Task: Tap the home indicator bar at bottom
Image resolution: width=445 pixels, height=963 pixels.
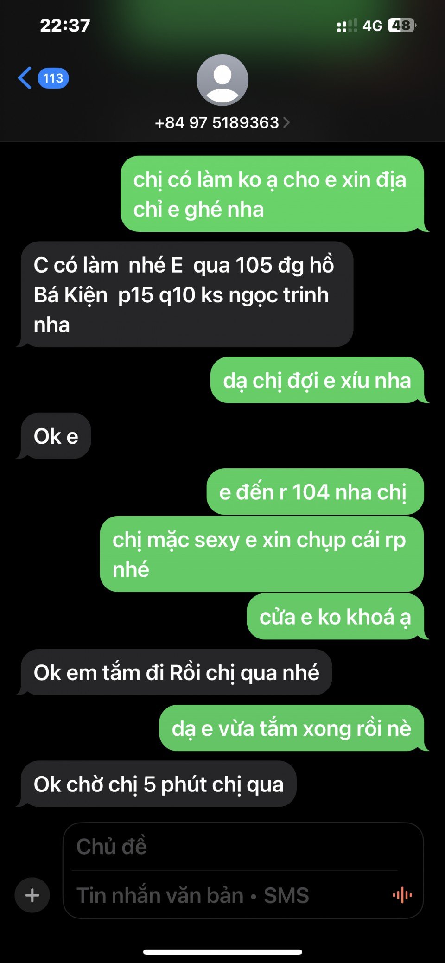Action: coord(222,952)
